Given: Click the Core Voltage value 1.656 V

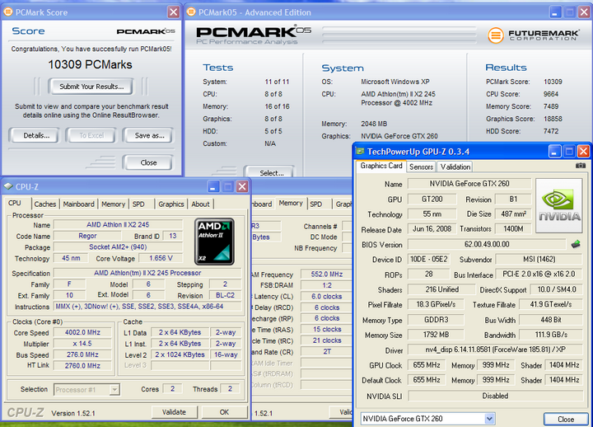Looking at the screenshot, I should tap(161, 258).
